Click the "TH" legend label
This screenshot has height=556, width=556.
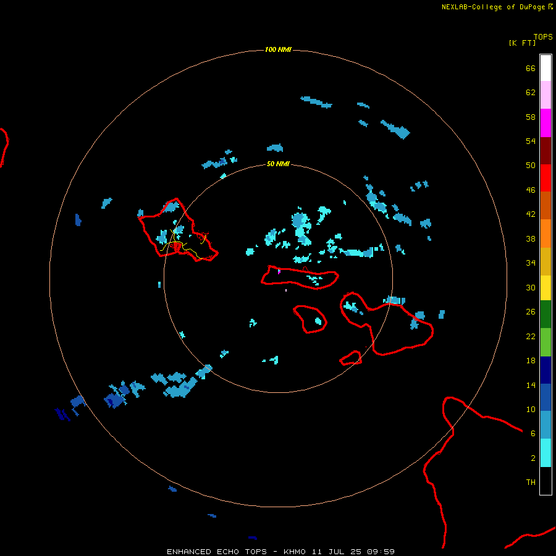tap(531, 482)
